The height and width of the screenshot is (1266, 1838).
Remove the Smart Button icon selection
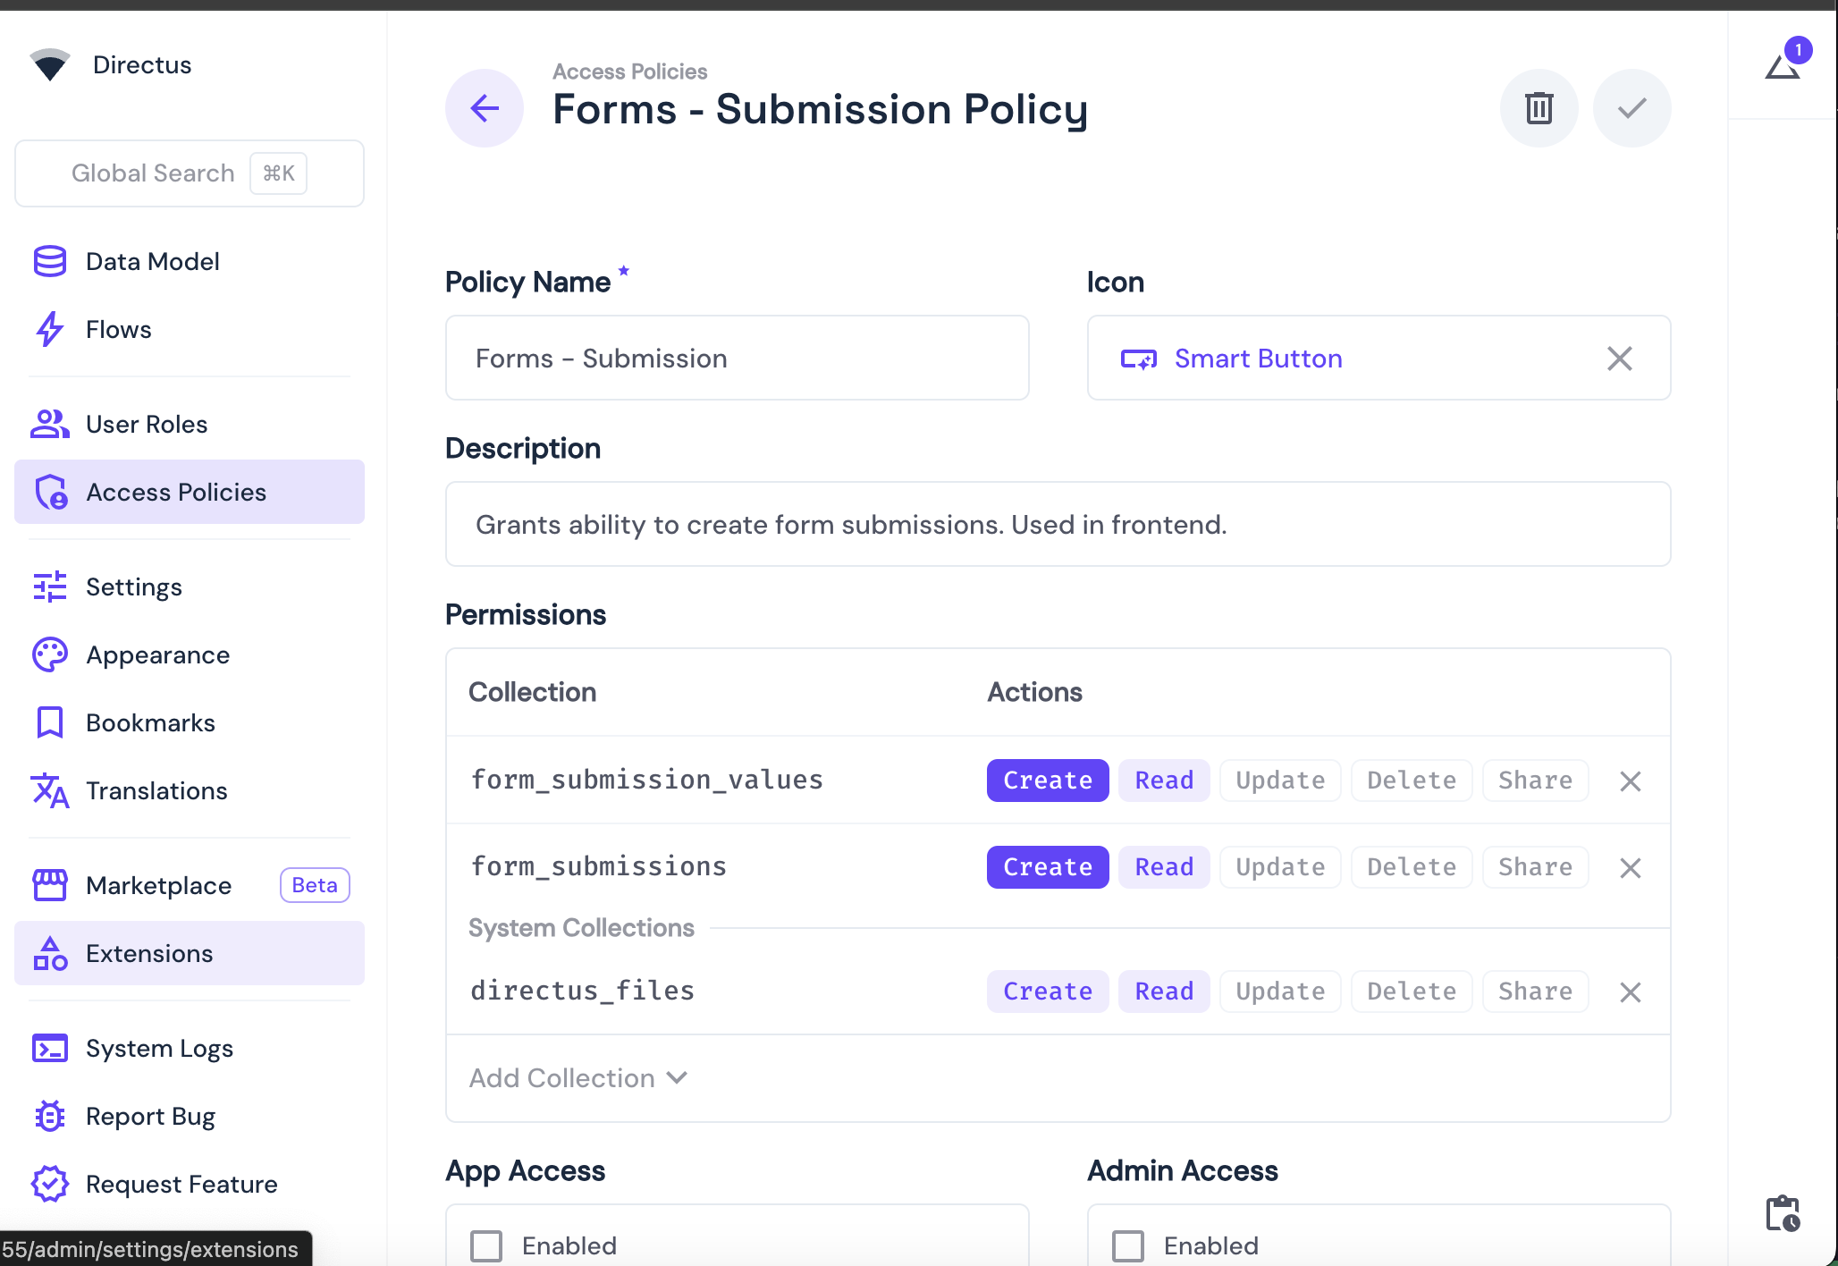(1620, 358)
